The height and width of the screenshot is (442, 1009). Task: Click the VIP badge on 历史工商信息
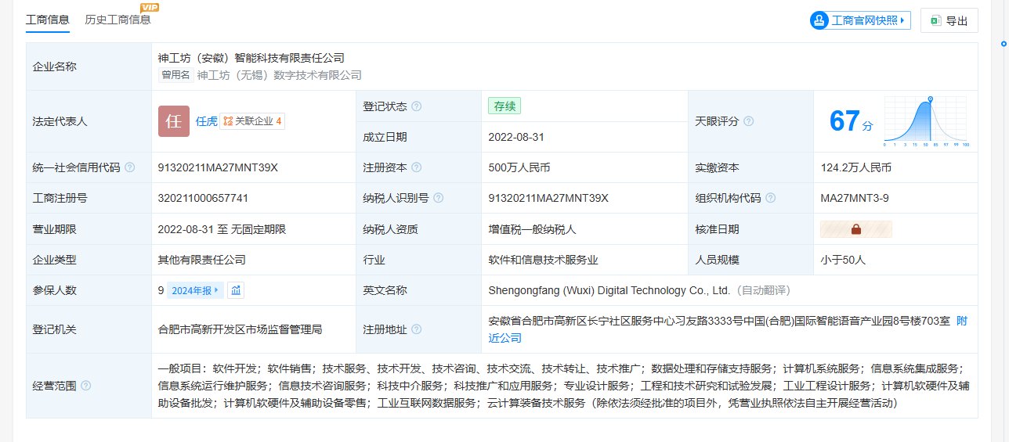click(149, 8)
